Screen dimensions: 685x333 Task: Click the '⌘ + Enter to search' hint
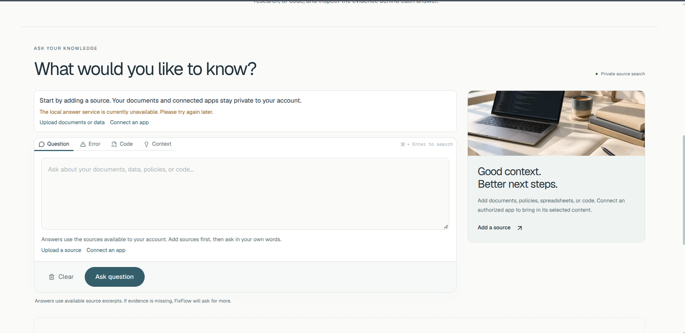(426, 144)
